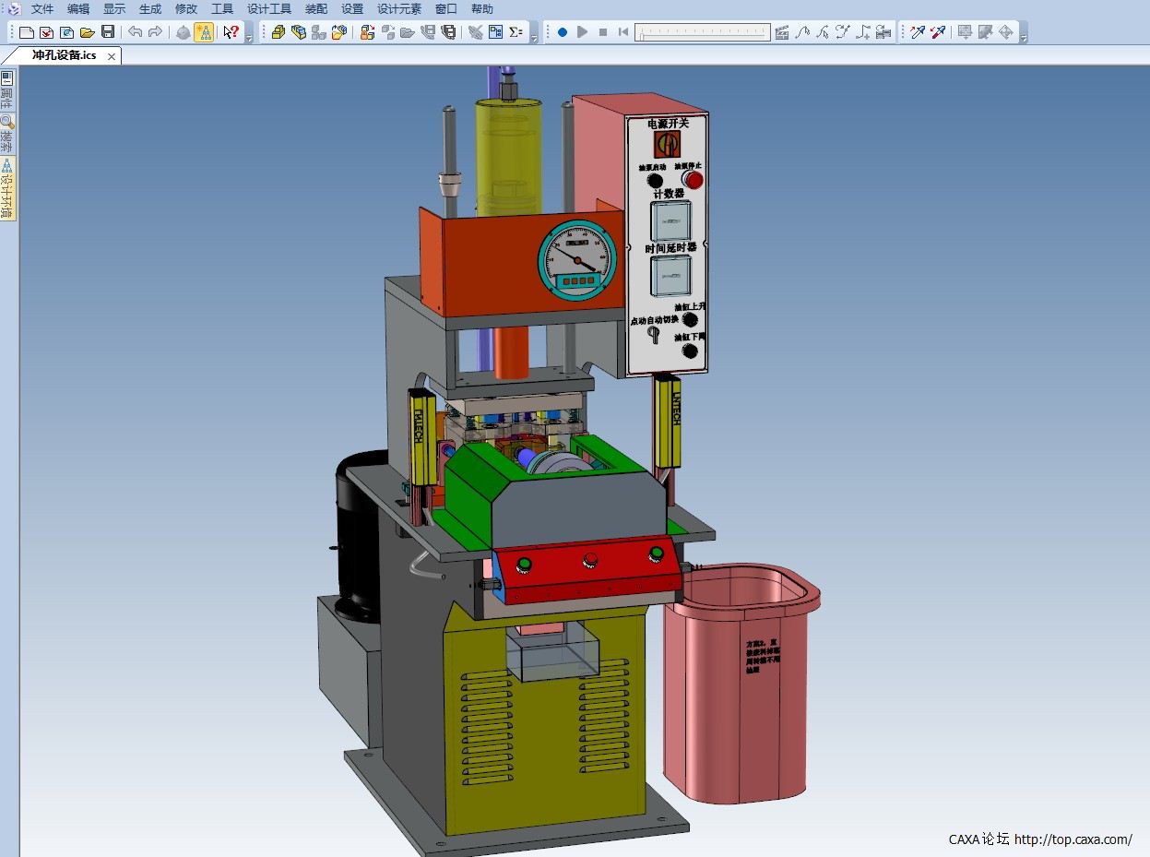The width and height of the screenshot is (1150, 857).
Task: Open the 搜索 side panel
Action: click(7, 134)
